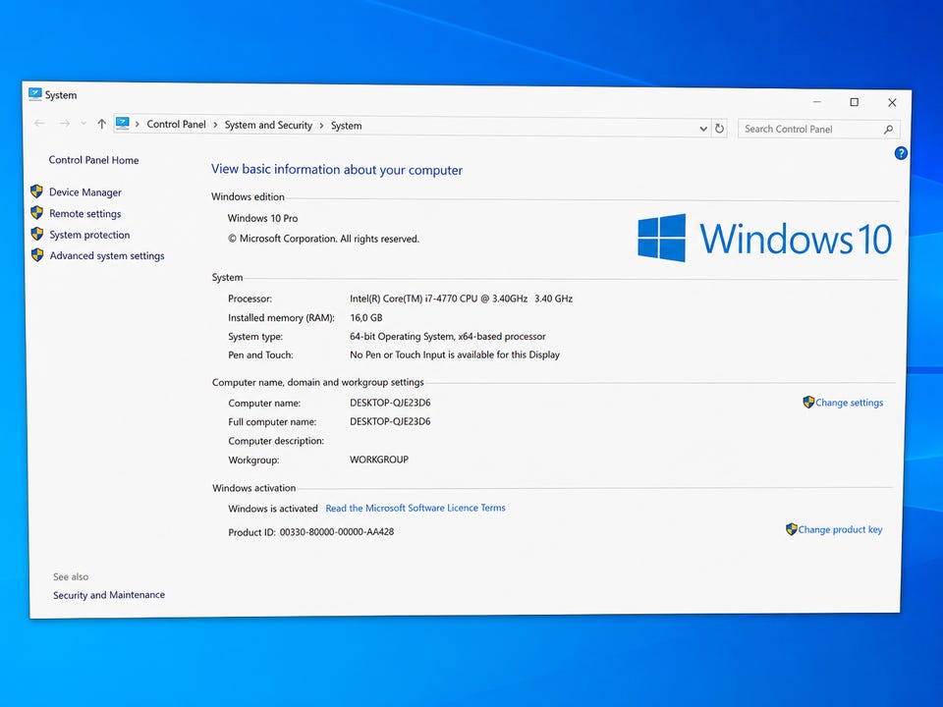Click shield icon beside Change settings
The height and width of the screenshot is (707, 943).
click(808, 402)
